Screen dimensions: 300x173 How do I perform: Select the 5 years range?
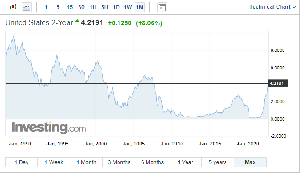[218, 162]
